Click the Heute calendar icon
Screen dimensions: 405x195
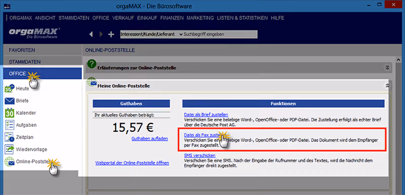click(x=9, y=88)
